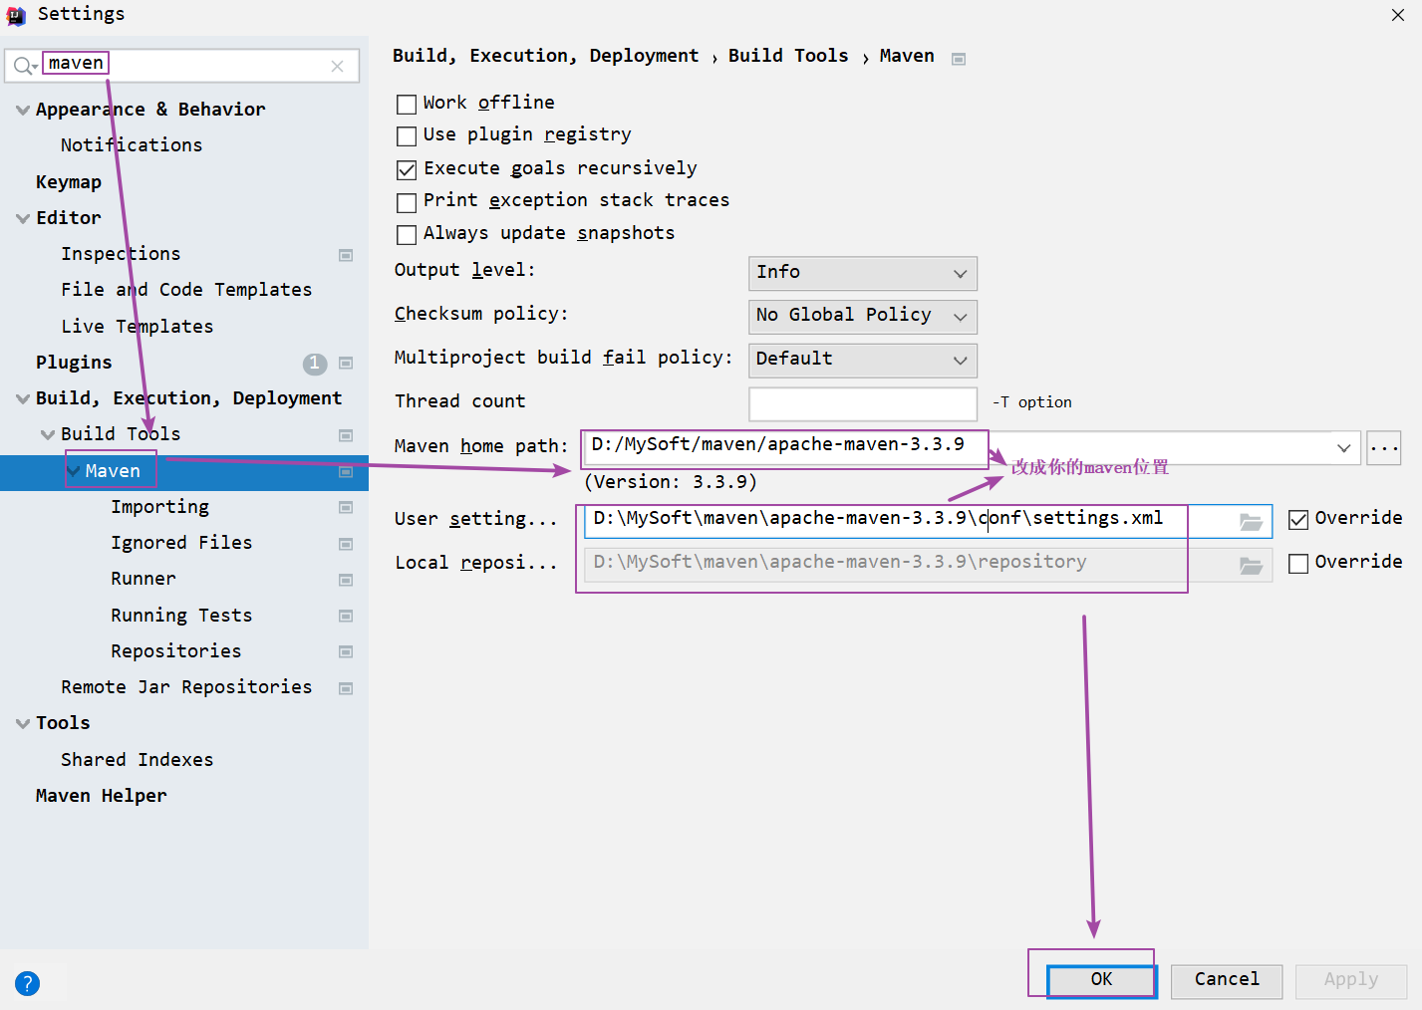Open the Keymap settings page

(69, 182)
